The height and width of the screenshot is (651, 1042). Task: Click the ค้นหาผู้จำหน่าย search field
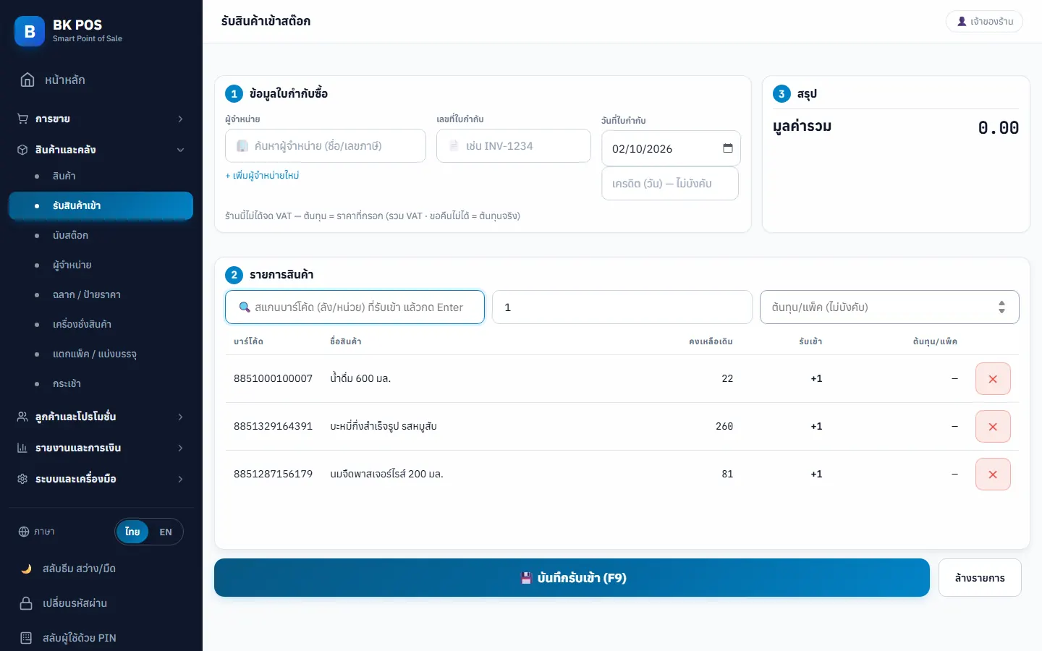[x=326, y=145]
